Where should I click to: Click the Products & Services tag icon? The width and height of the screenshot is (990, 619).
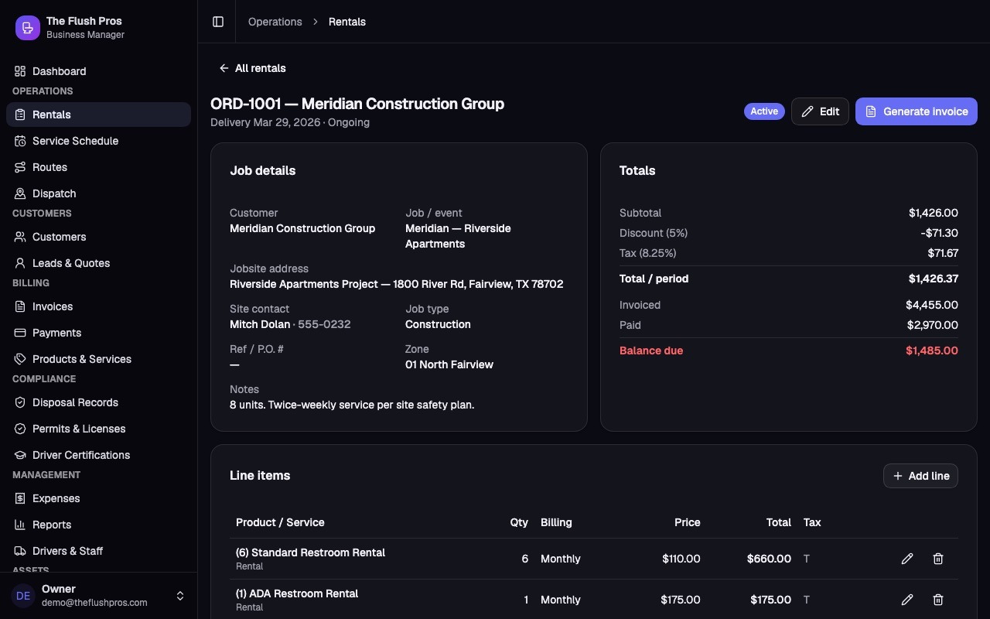pos(20,359)
